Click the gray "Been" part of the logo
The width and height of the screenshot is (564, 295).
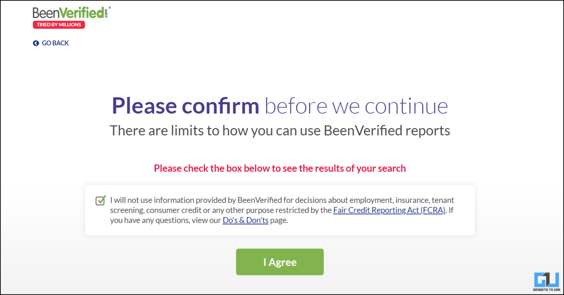46,13
